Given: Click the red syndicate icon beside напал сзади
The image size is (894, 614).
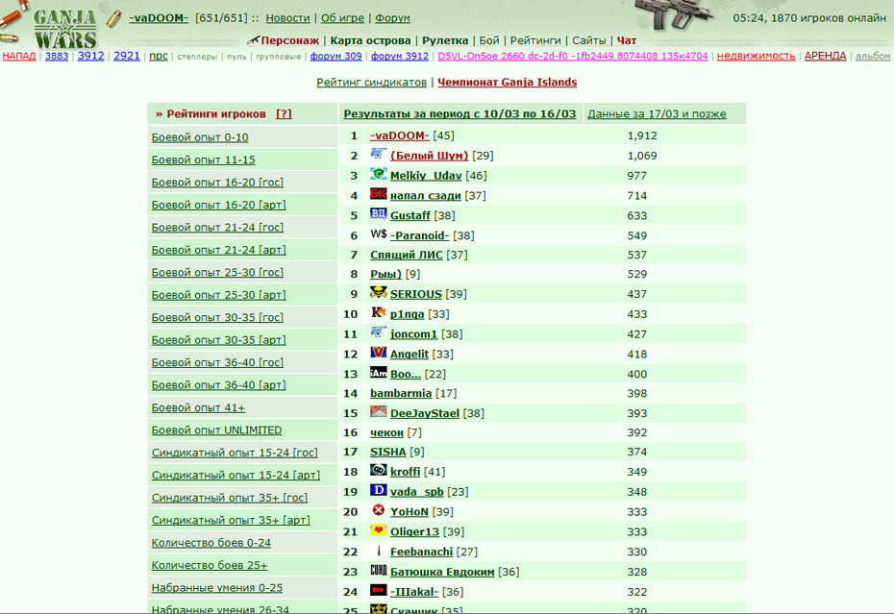Looking at the screenshot, I should [x=378, y=193].
